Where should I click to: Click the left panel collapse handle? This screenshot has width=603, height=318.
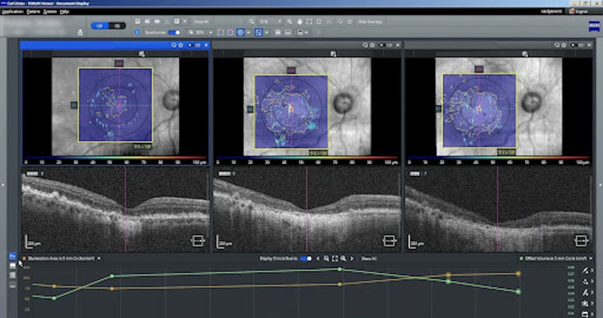3,185
